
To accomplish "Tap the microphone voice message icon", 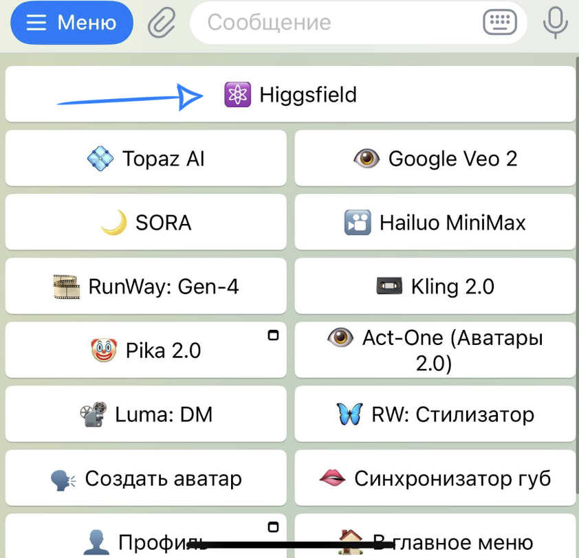I will [x=555, y=23].
